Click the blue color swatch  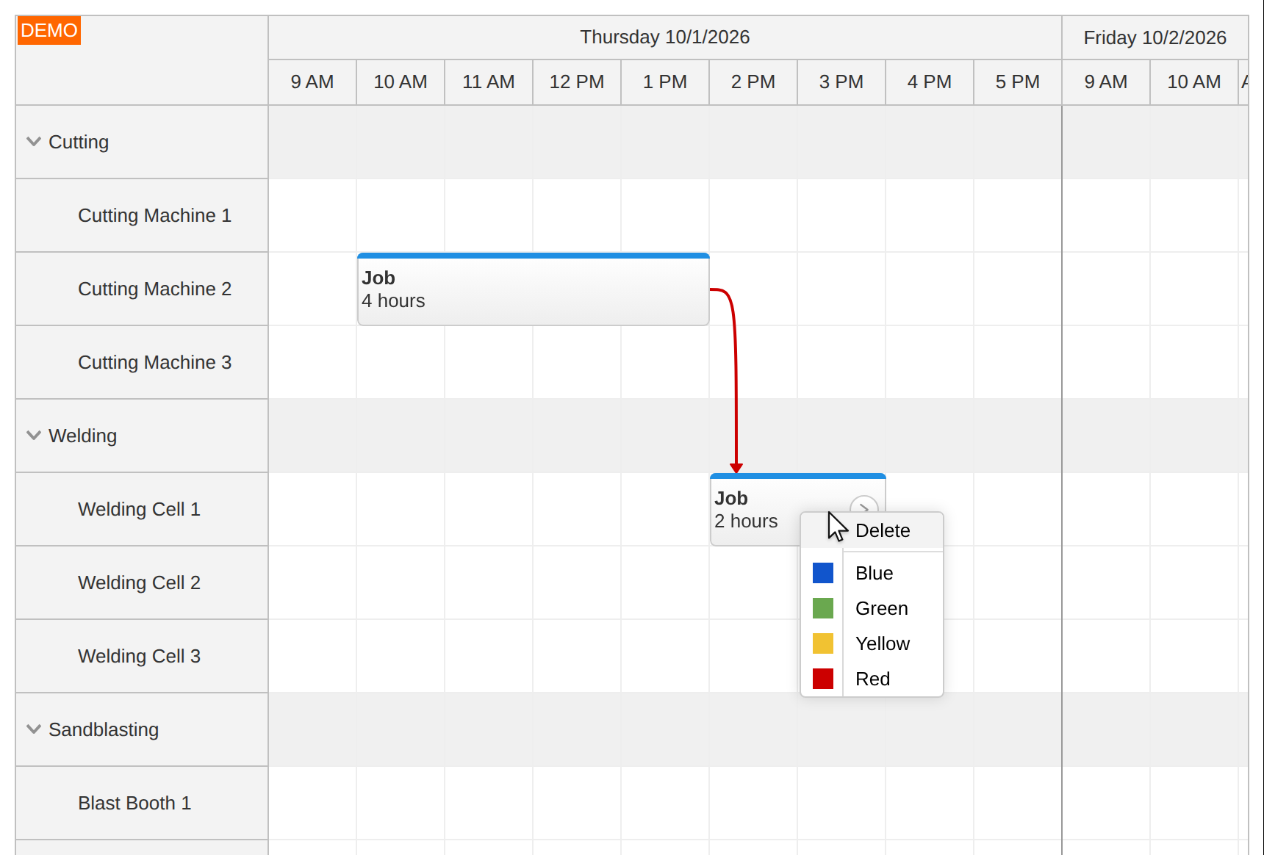click(823, 573)
